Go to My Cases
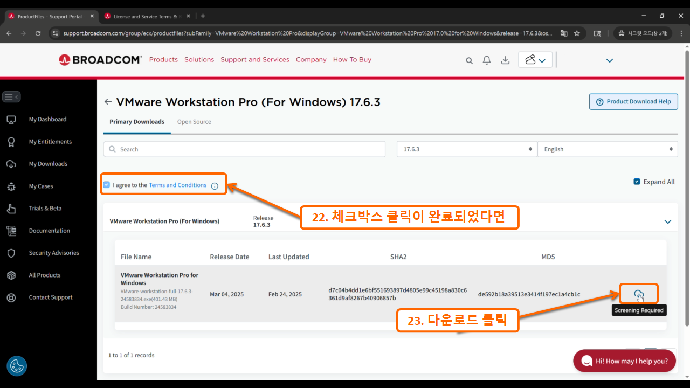The width and height of the screenshot is (690, 388). (41, 186)
